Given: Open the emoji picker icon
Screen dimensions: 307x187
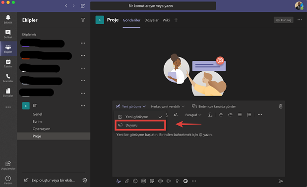Looking at the screenshot, I should [135, 181].
